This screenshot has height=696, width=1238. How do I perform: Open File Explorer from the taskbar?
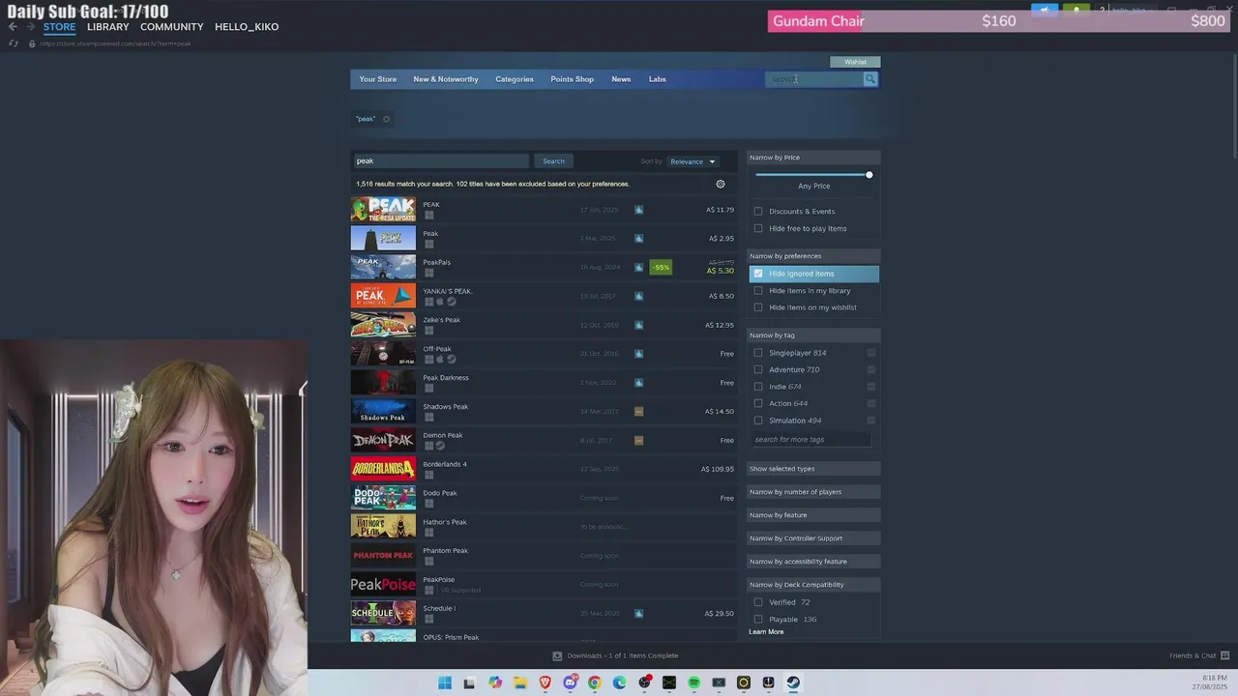519,682
